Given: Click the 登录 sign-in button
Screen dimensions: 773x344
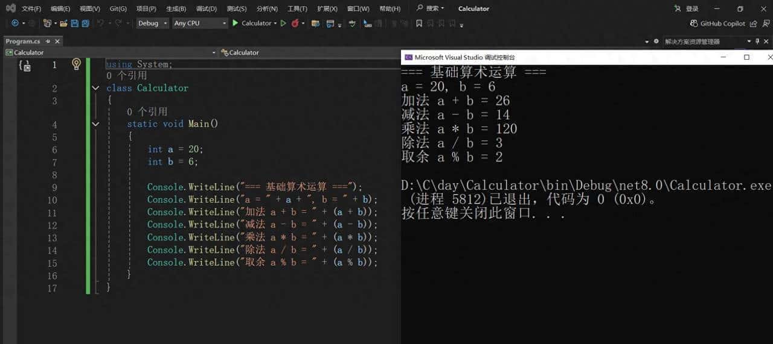Looking at the screenshot, I should coord(692,8).
